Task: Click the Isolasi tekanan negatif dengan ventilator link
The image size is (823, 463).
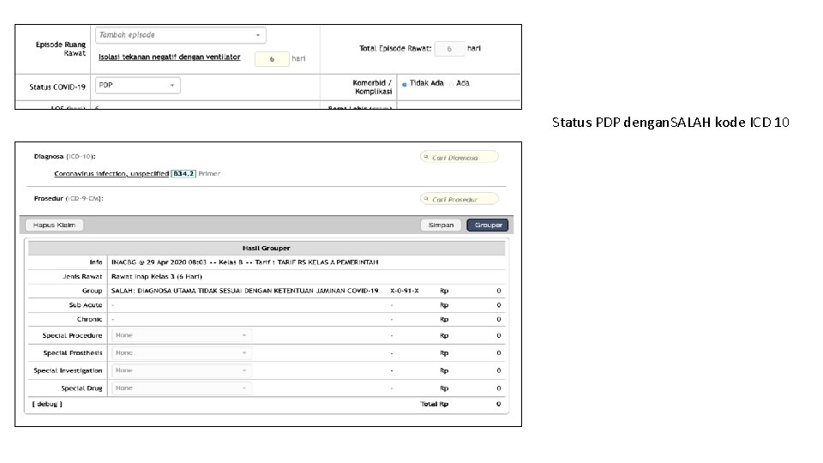Action: click(170, 57)
